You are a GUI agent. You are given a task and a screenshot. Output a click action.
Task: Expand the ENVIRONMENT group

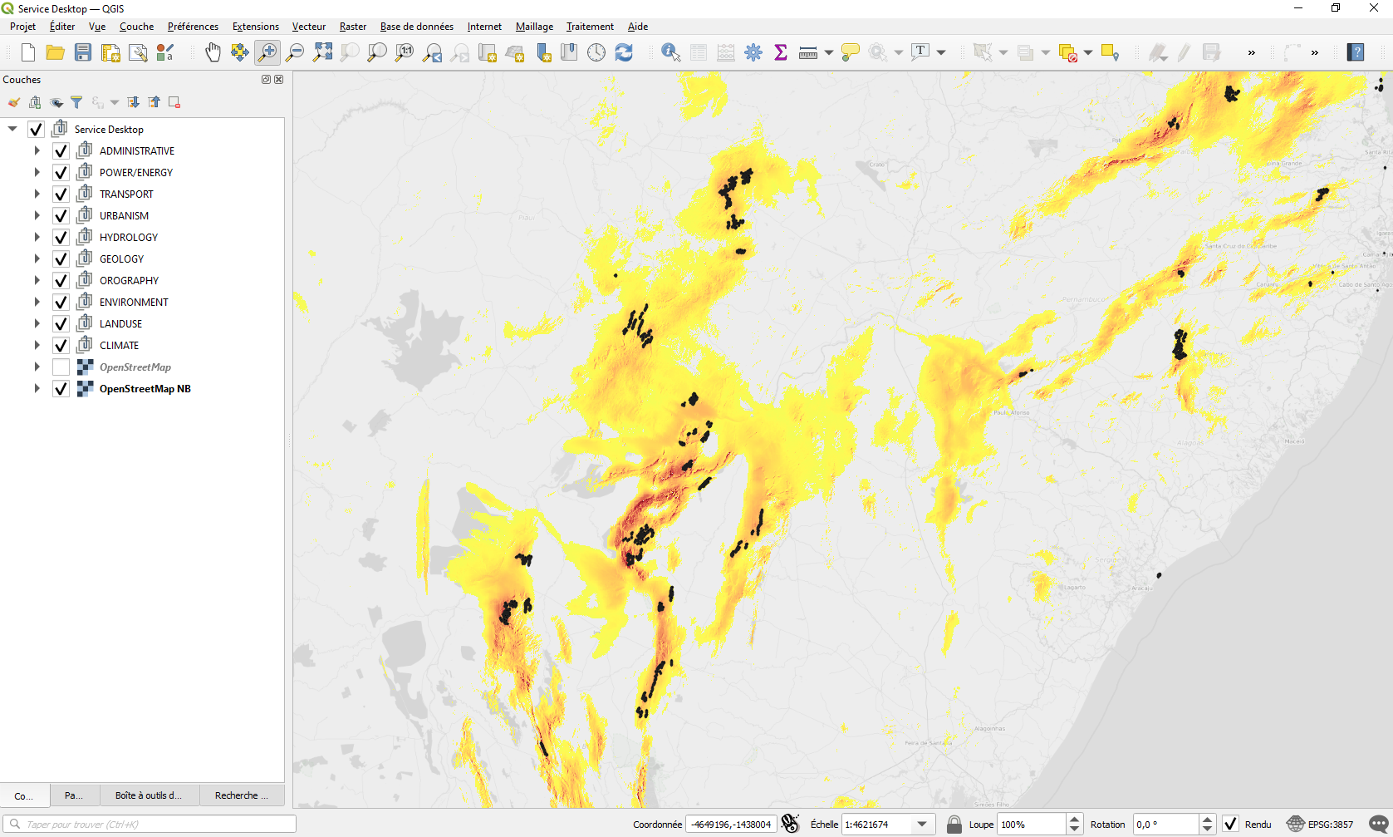coord(37,303)
